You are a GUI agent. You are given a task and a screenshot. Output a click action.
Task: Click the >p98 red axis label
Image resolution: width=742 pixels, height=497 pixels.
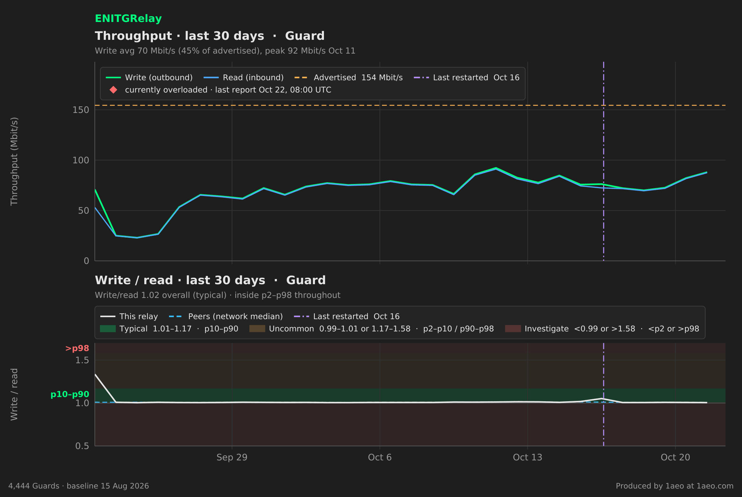77,348
